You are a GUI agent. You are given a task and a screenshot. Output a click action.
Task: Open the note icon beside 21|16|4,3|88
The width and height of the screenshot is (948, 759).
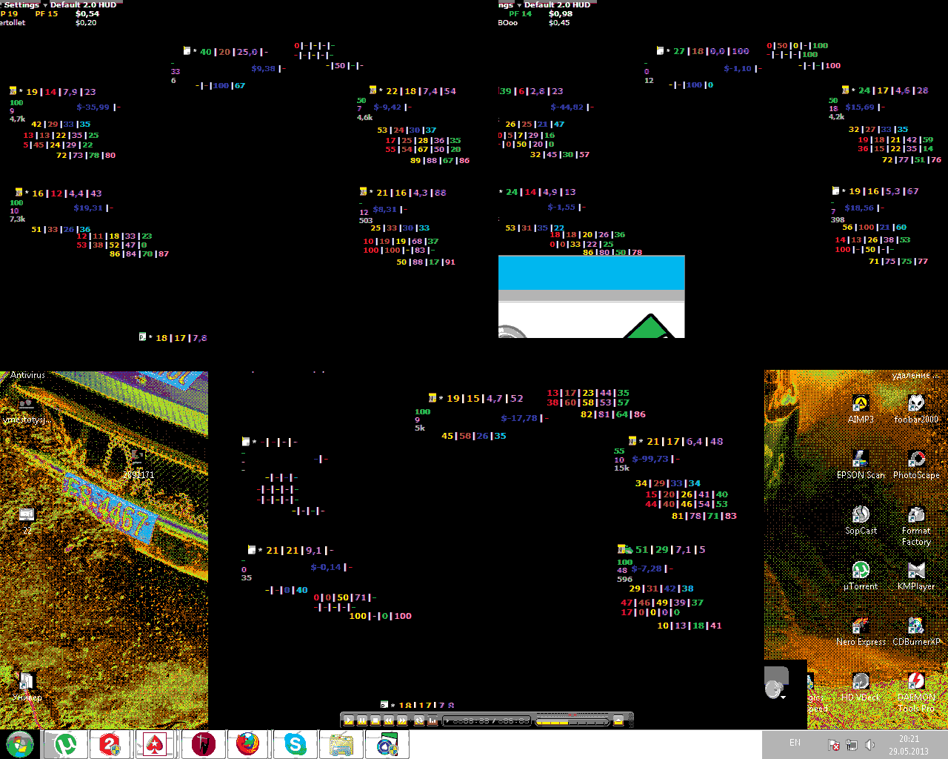click(363, 192)
